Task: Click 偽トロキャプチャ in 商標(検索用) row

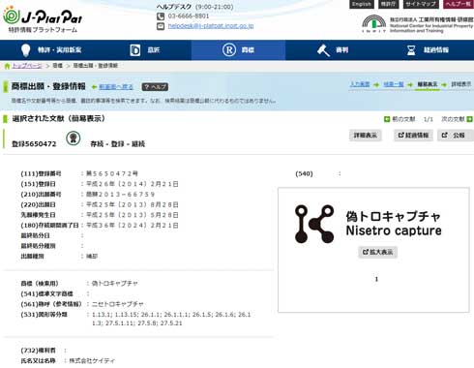Action: tap(115, 284)
